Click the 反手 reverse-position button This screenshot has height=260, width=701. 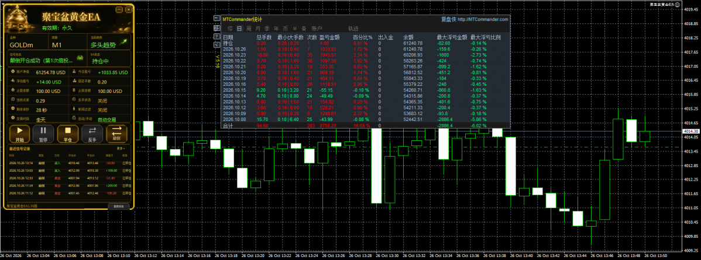(x=92, y=133)
